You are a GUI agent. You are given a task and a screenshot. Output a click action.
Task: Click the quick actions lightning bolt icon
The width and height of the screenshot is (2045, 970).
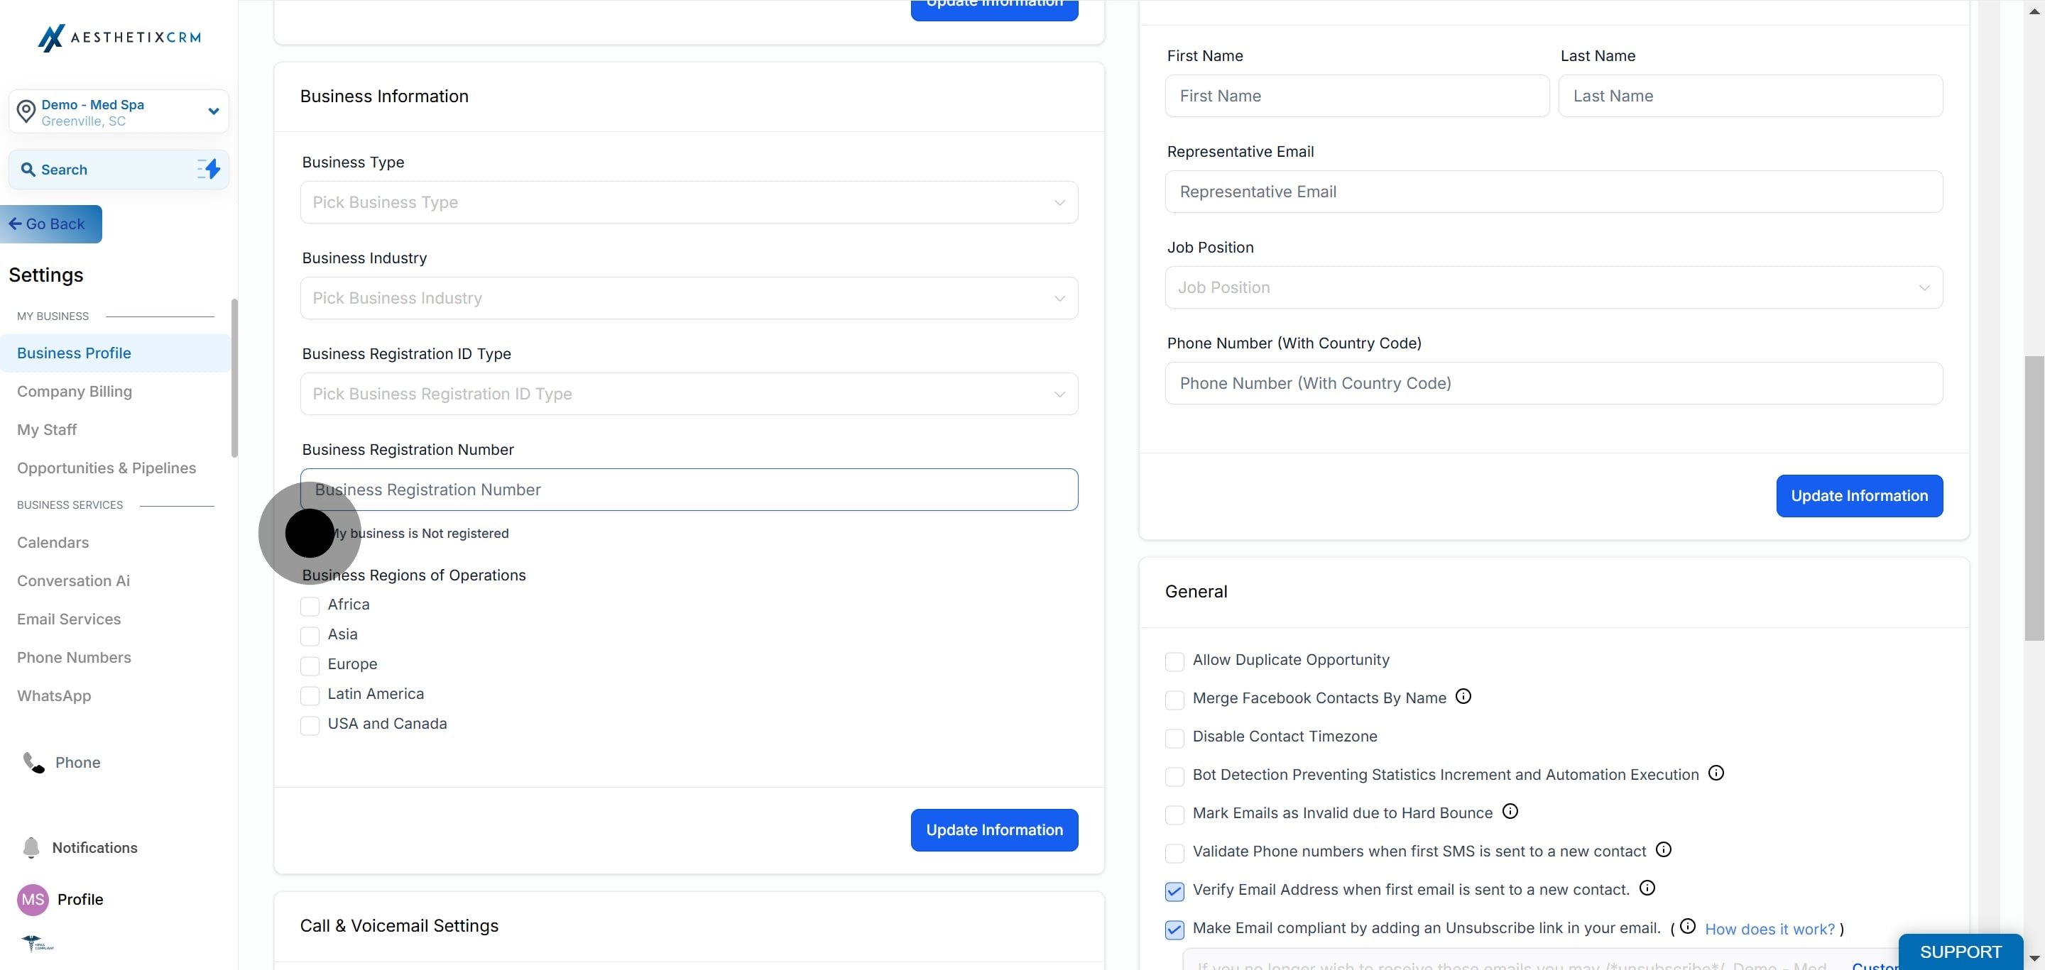pyautogui.click(x=209, y=169)
